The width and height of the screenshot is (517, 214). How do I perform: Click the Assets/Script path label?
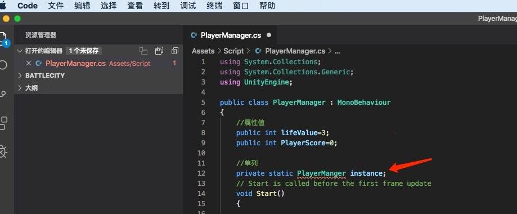[129, 64]
